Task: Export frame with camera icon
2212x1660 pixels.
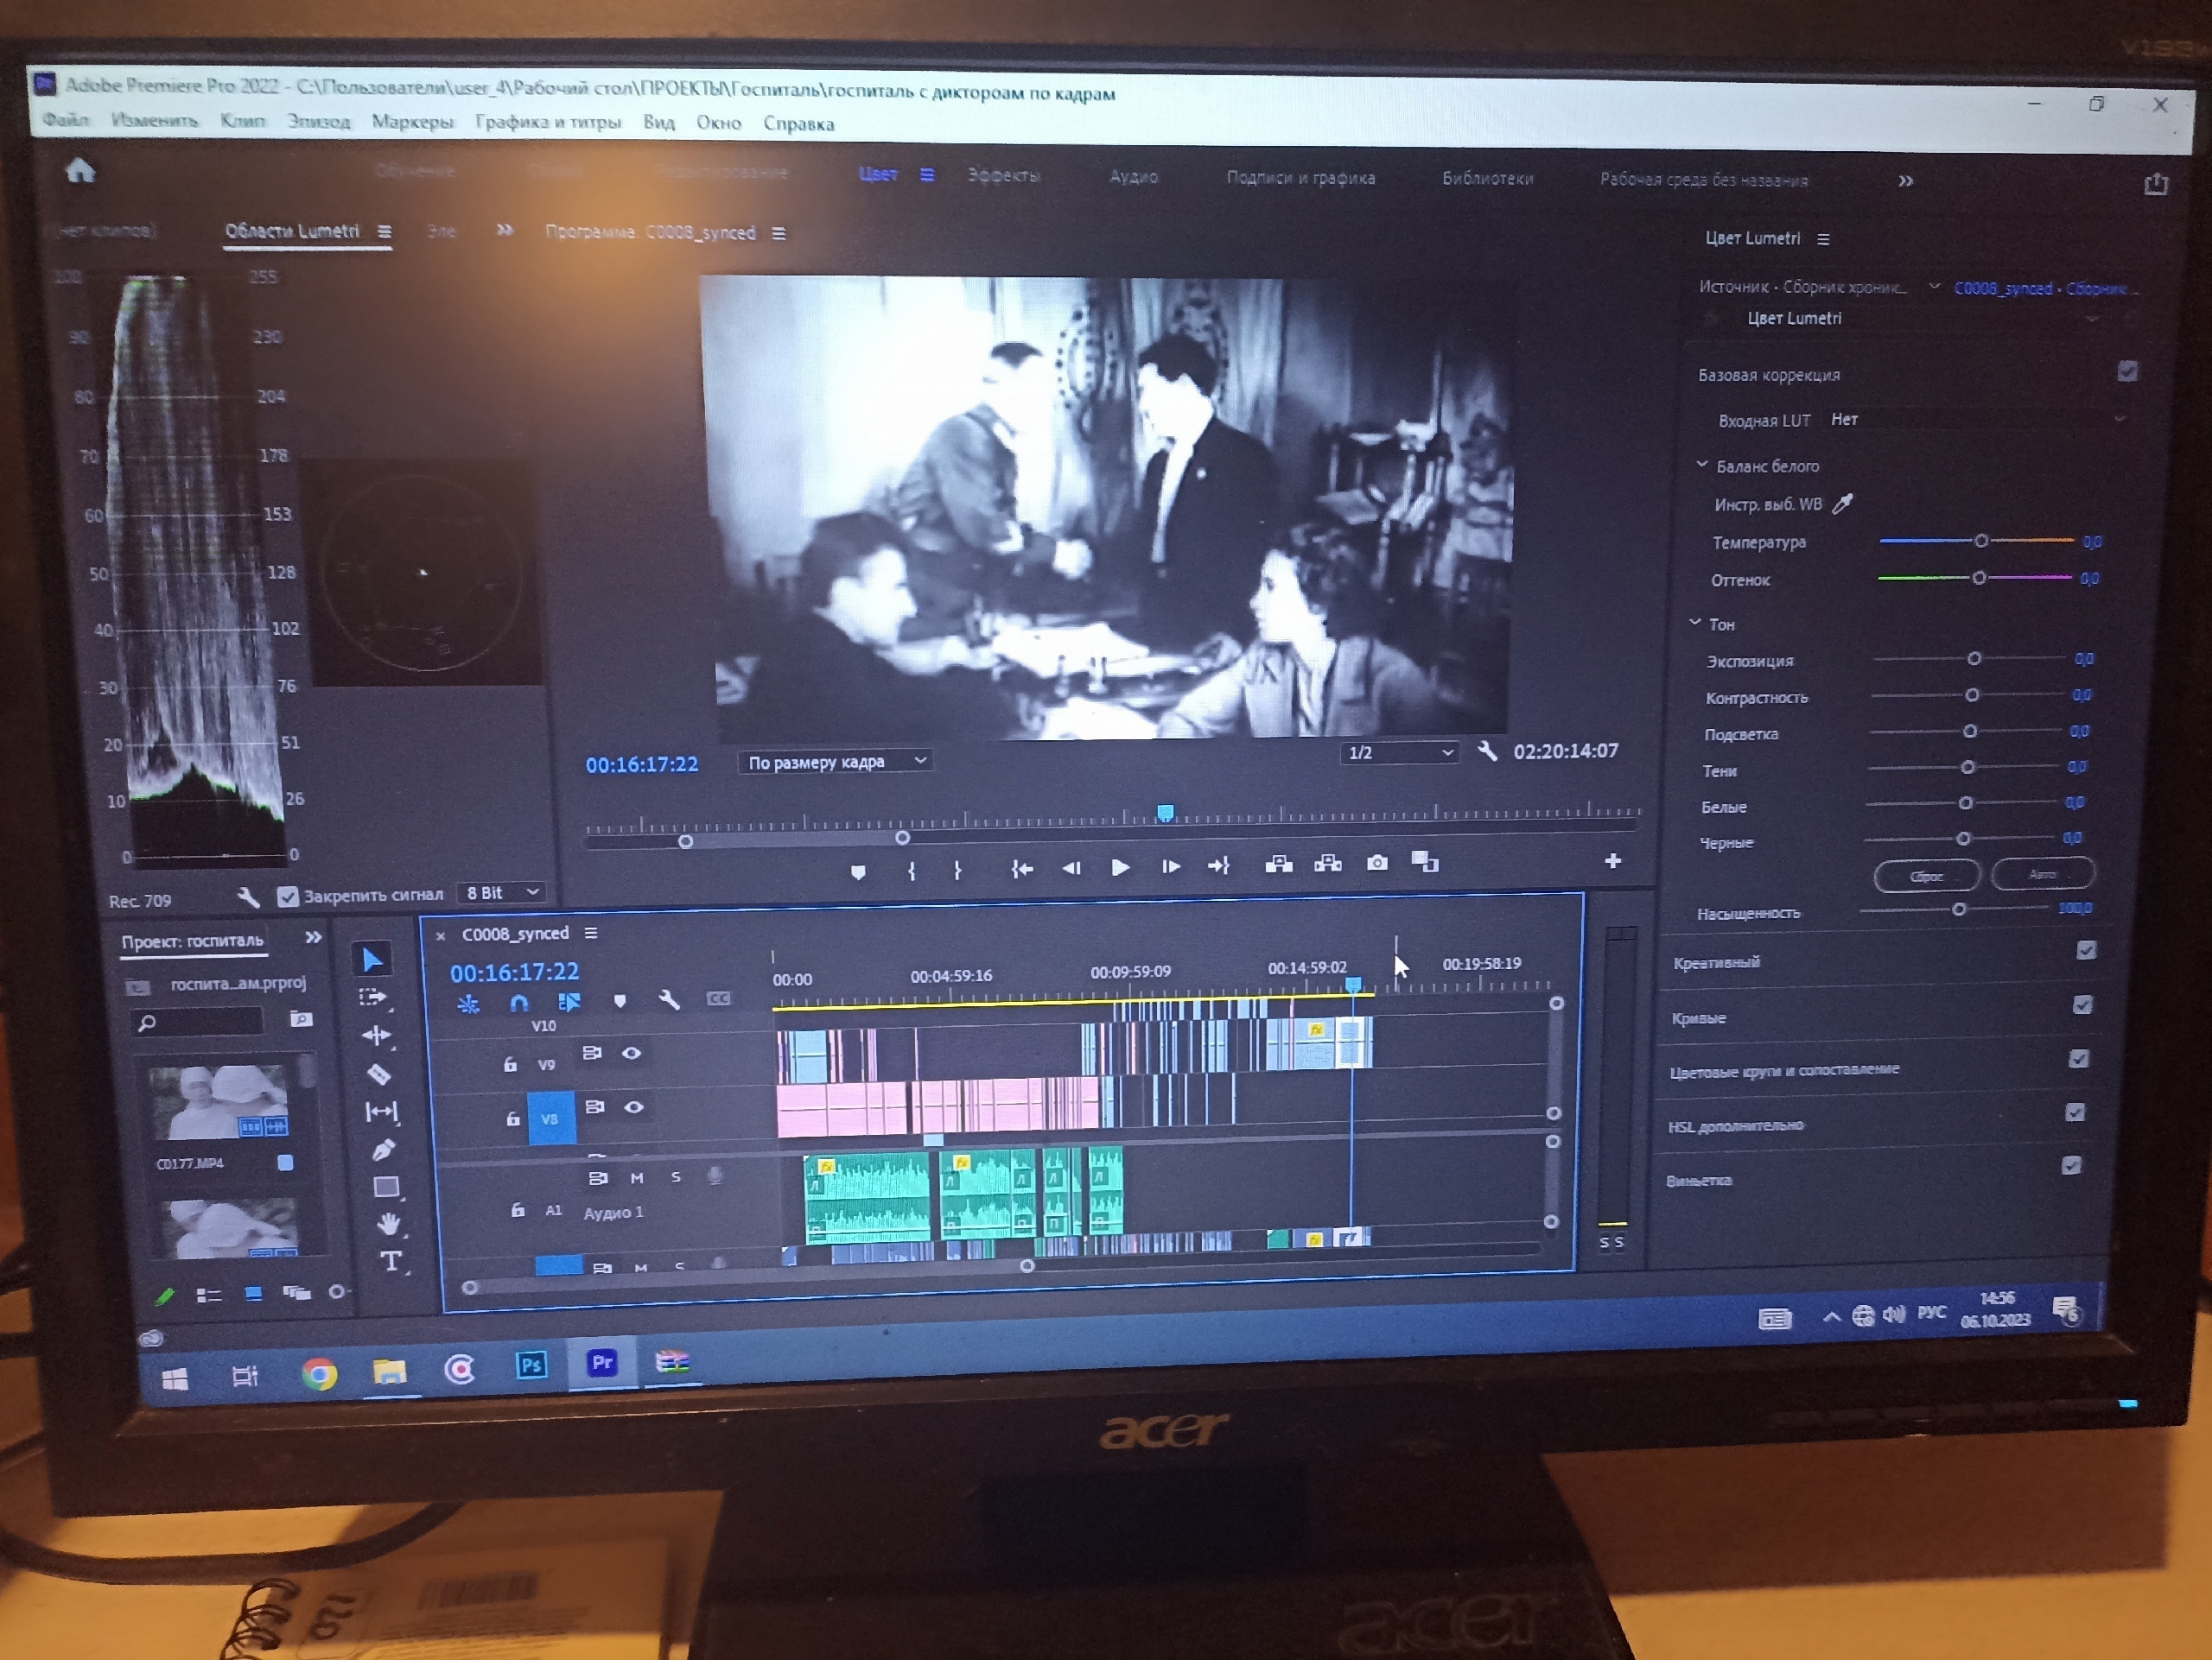Action: [1377, 863]
